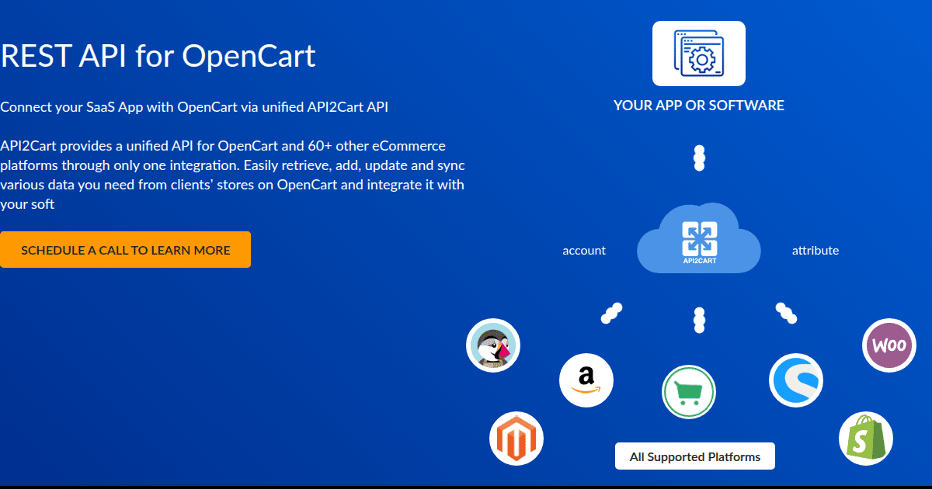932x489 pixels.
Task: Click the Amazon logo icon
Action: point(586,380)
